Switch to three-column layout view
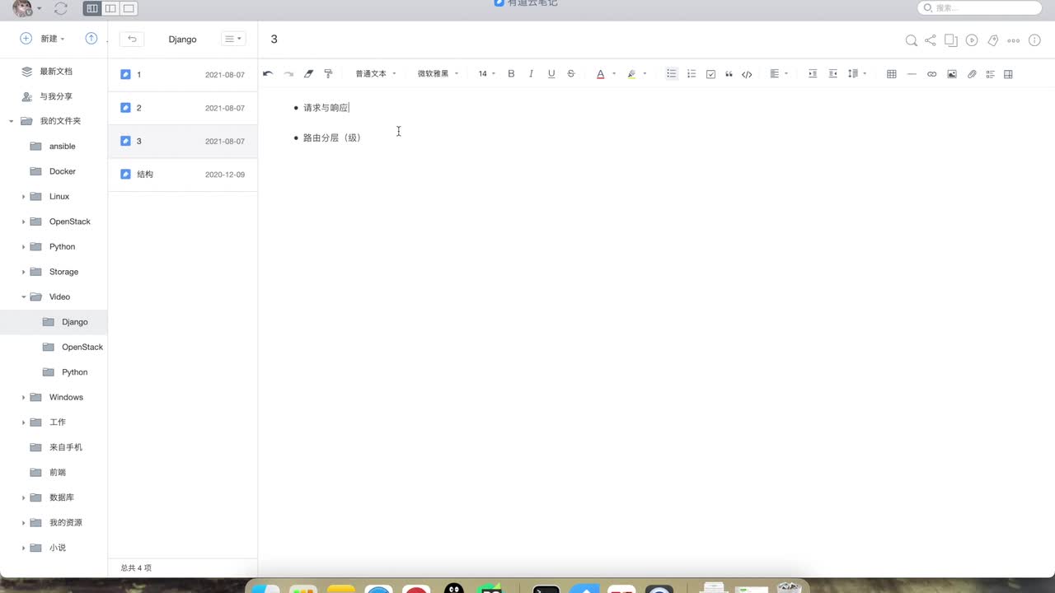The height and width of the screenshot is (593, 1055). click(x=92, y=8)
